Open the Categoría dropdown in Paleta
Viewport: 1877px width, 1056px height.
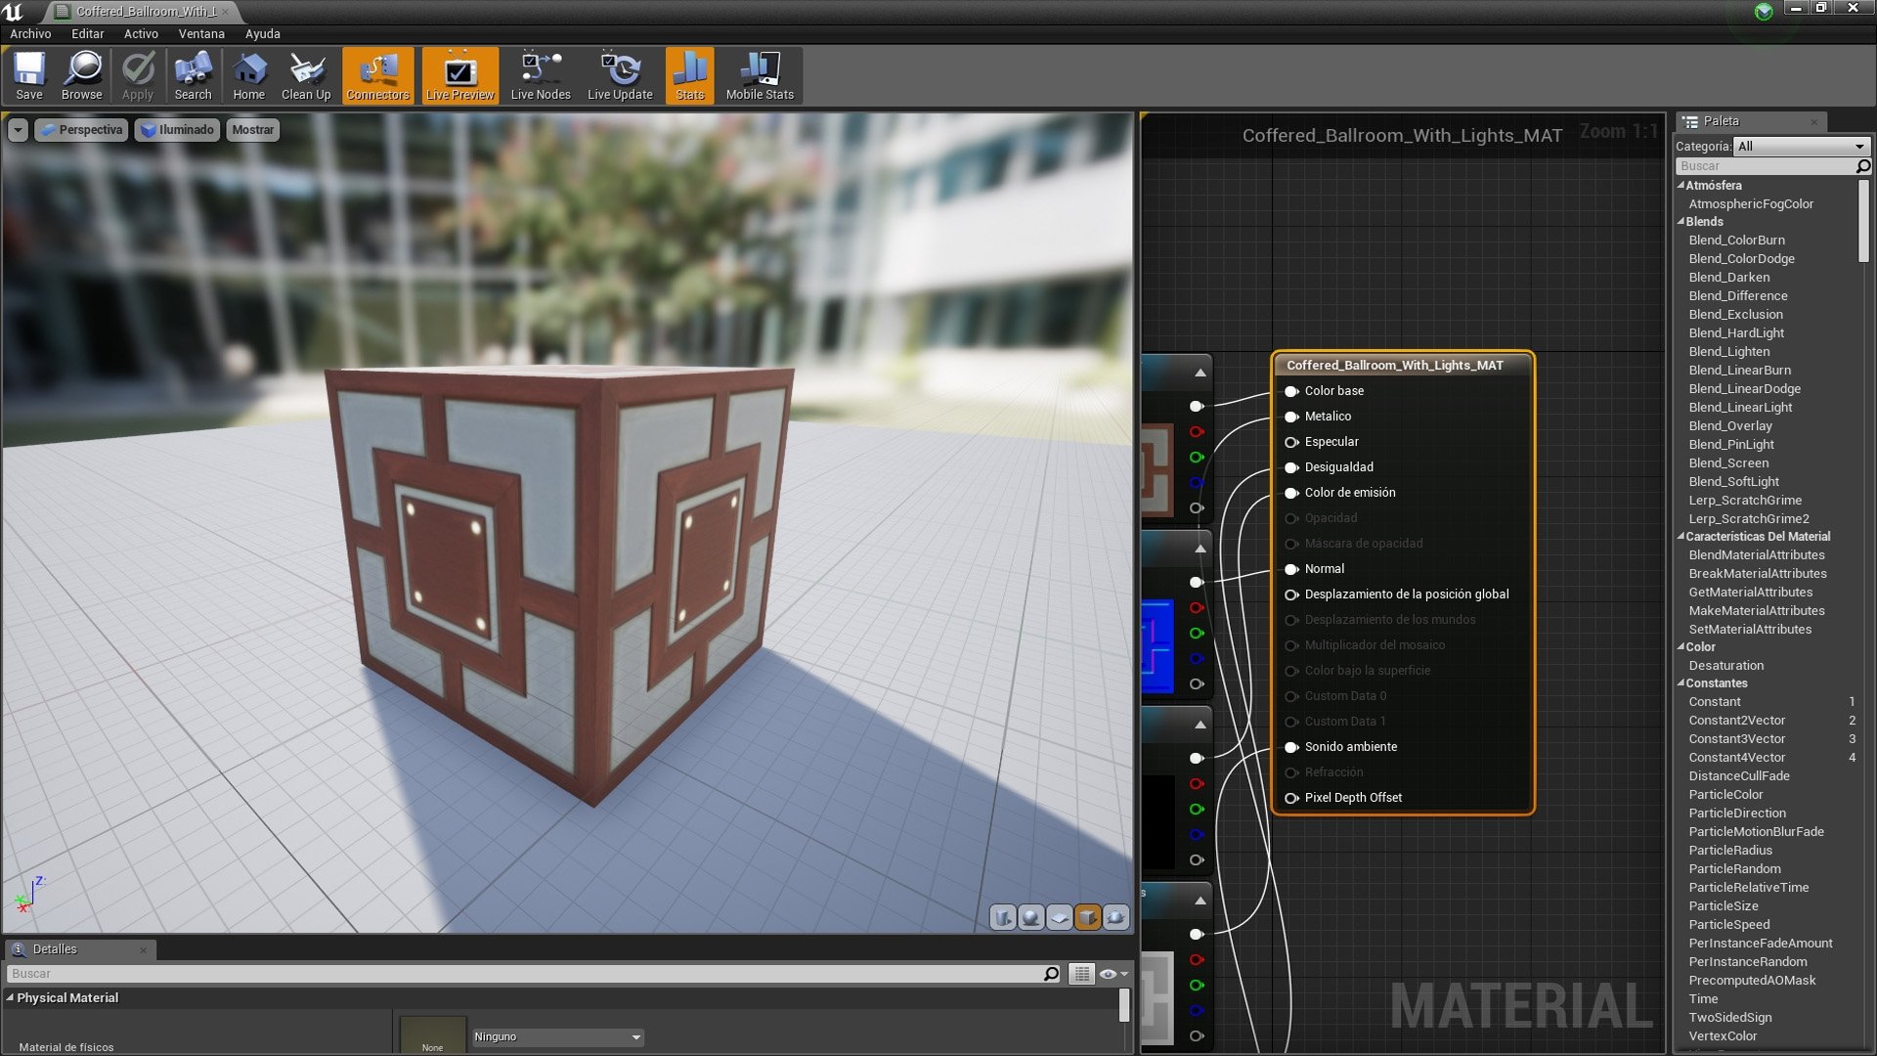[1801, 146]
